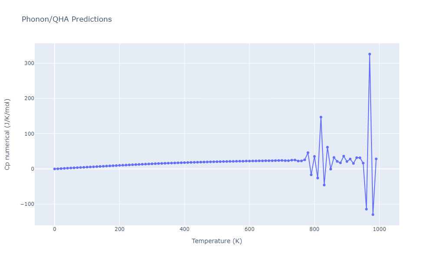Click the first data point at 0 K
The image size is (434, 260).
point(54,169)
